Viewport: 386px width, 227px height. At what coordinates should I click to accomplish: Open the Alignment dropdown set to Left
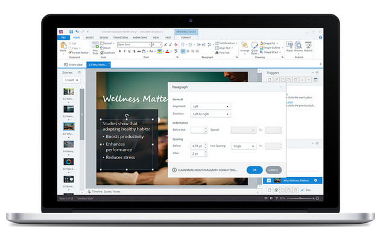point(210,107)
